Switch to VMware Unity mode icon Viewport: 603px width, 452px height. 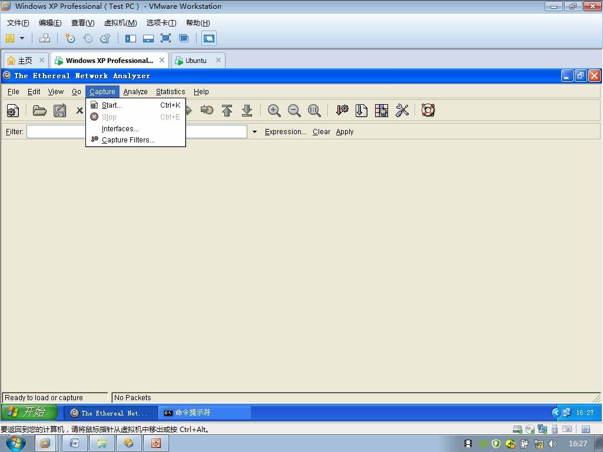coord(184,38)
